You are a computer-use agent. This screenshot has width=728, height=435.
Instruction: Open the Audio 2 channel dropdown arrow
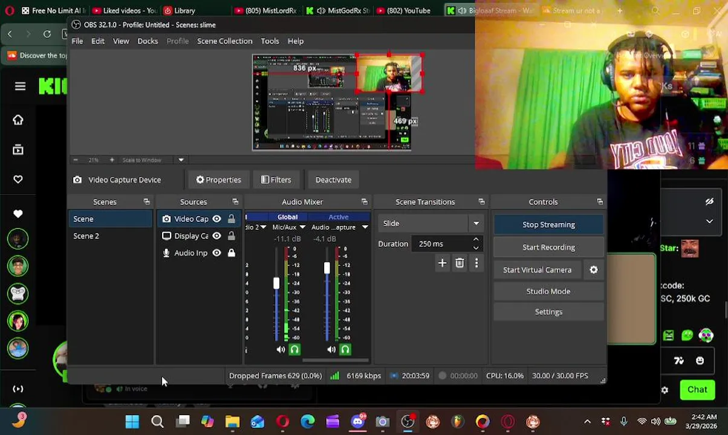(263, 227)
